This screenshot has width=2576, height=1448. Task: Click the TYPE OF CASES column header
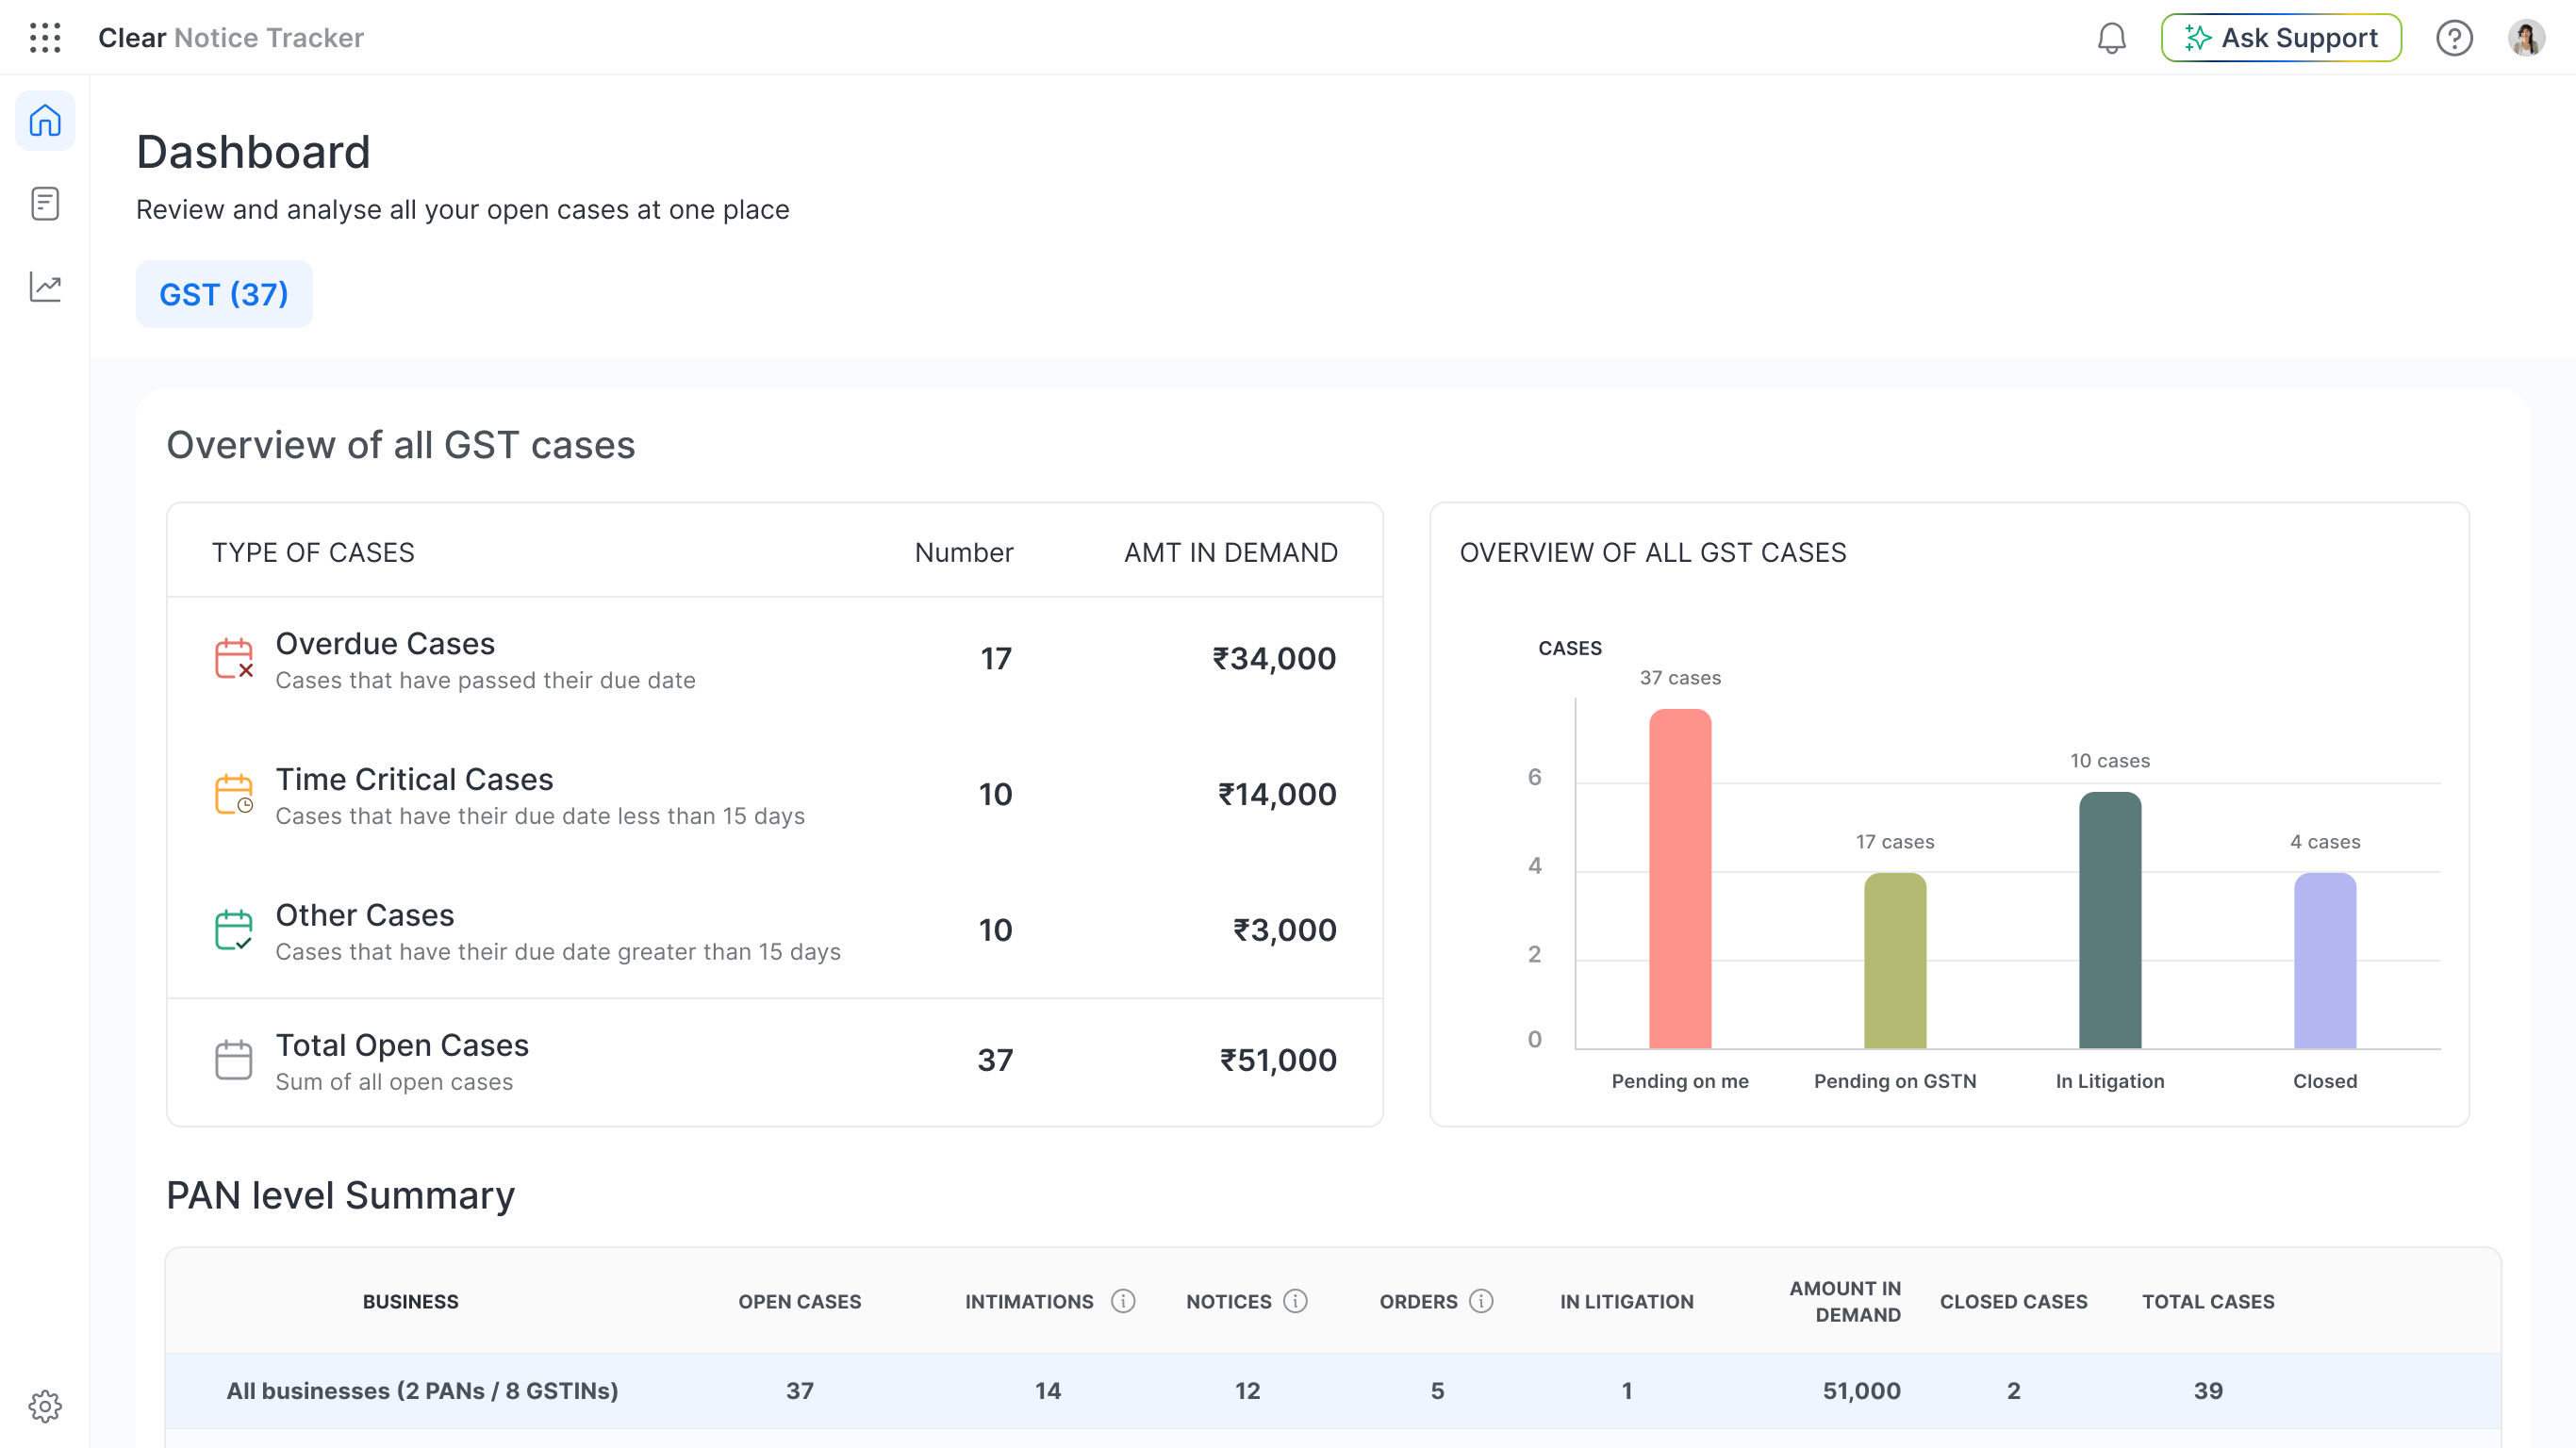point(313,553)
